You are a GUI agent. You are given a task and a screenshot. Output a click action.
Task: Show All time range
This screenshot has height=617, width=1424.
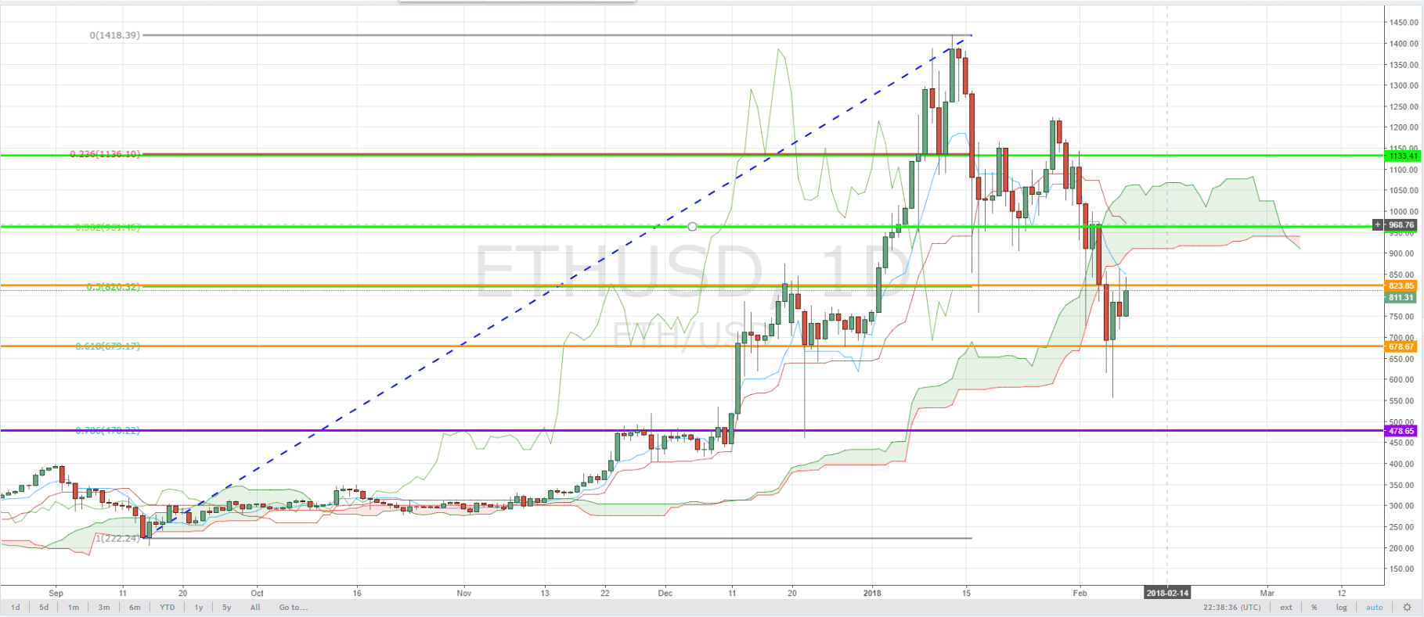coord(255,608)
